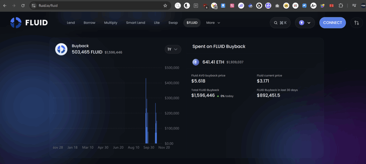Open the Smart Lend page
This screenshot has height=164, width=366.
click(x=135, y=23)
